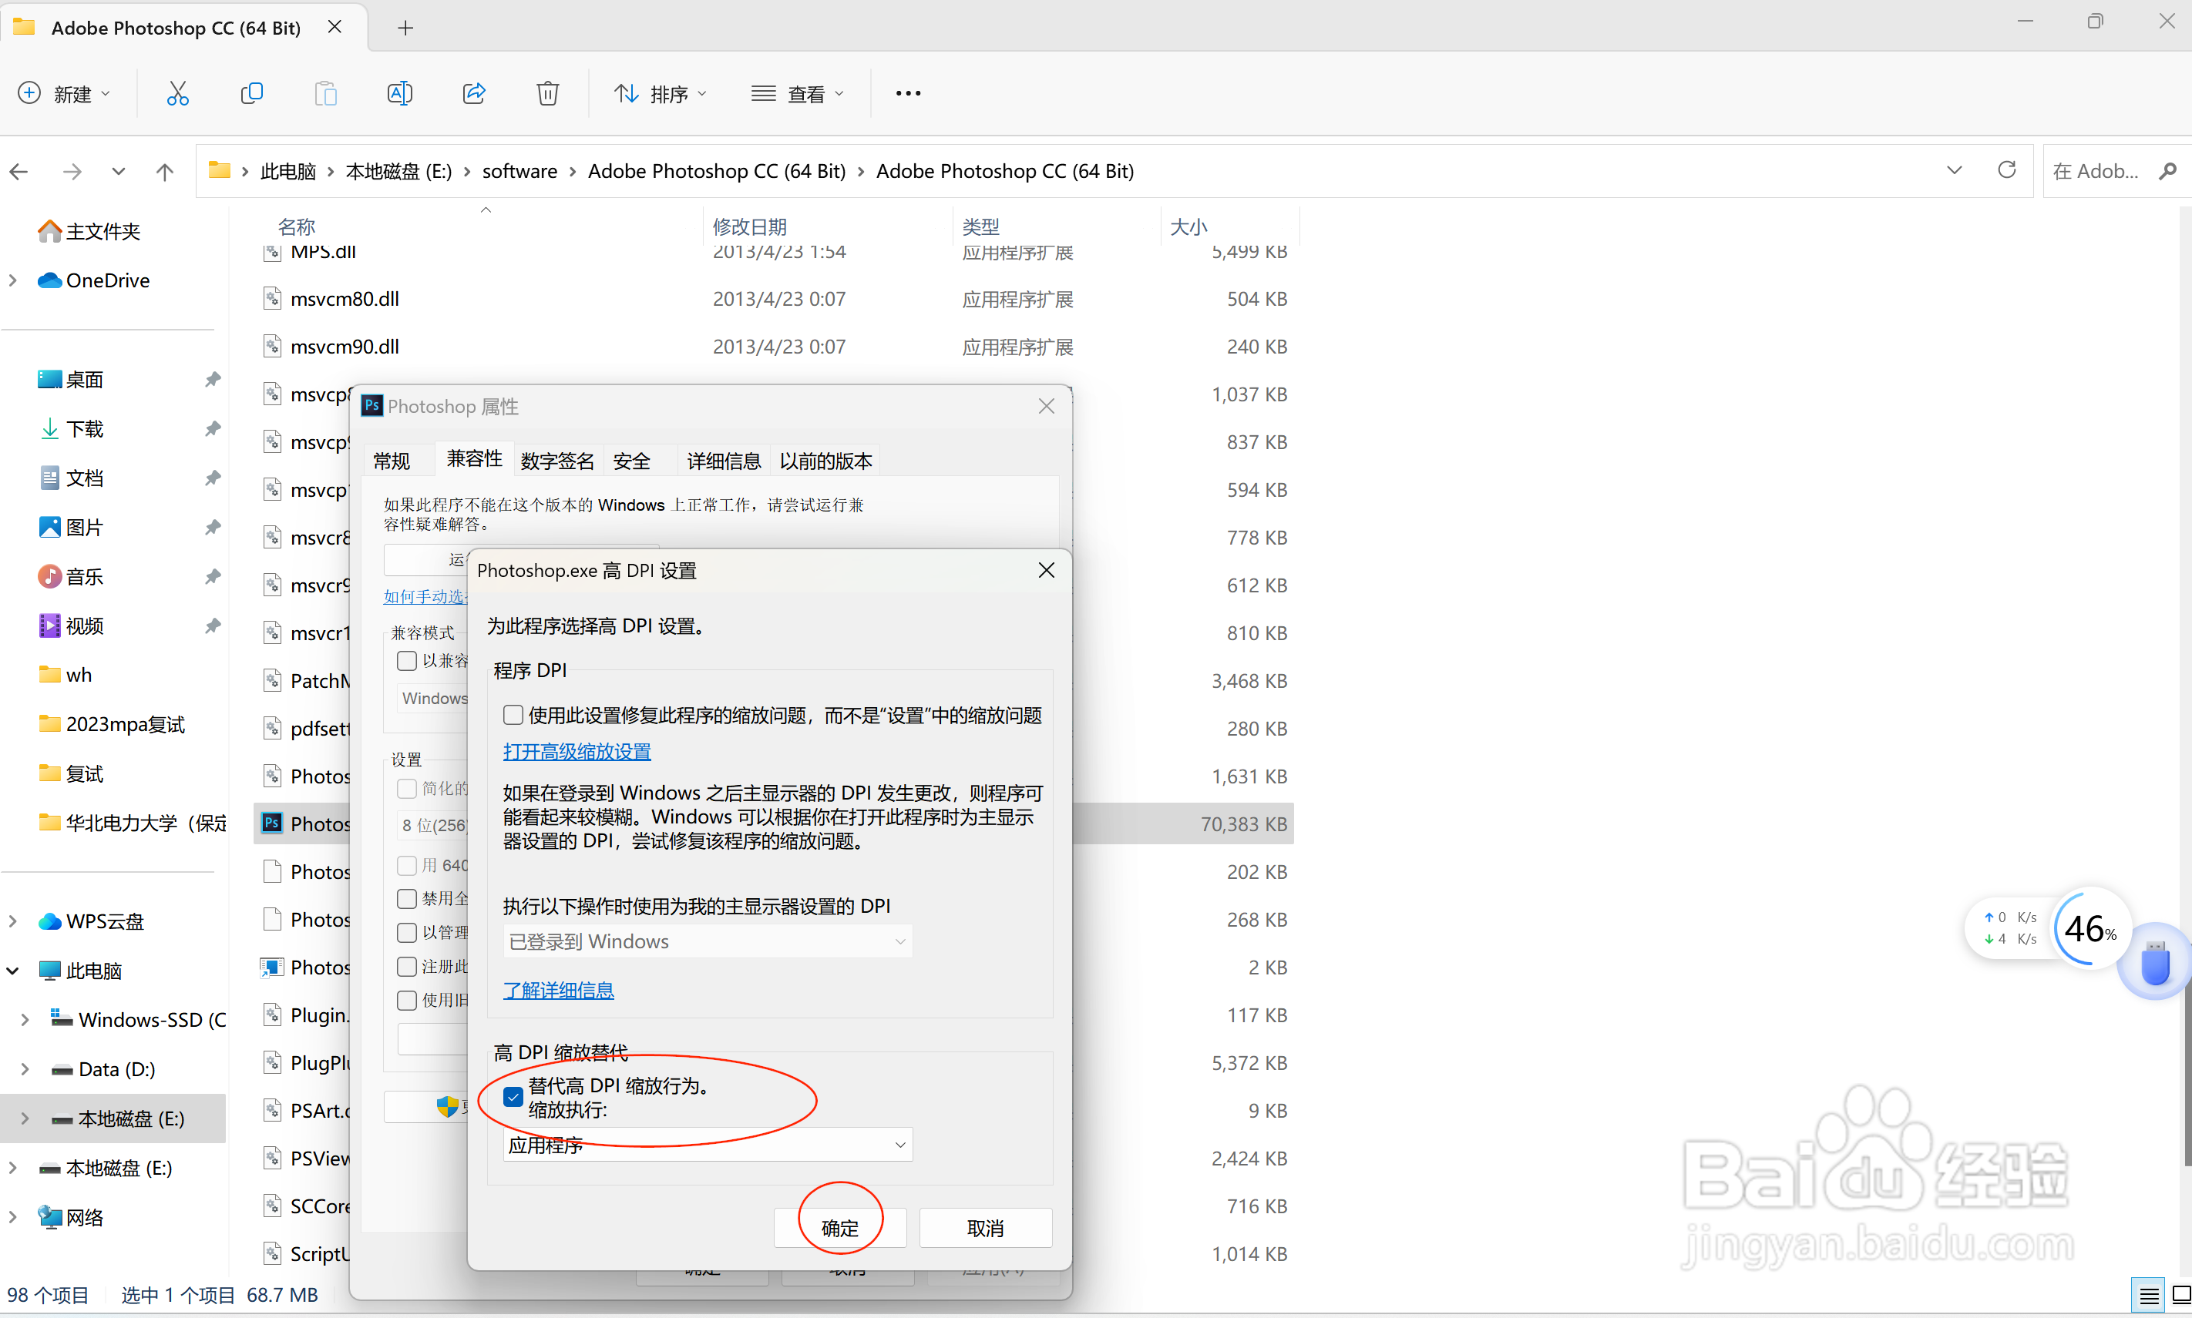Image resolution: width=2192 pixels, height=1318 pixels.
Task: Click the Copy icon in the toolbar
Action: [251, 93]
